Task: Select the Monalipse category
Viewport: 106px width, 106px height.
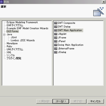Action: pos(12,43)
